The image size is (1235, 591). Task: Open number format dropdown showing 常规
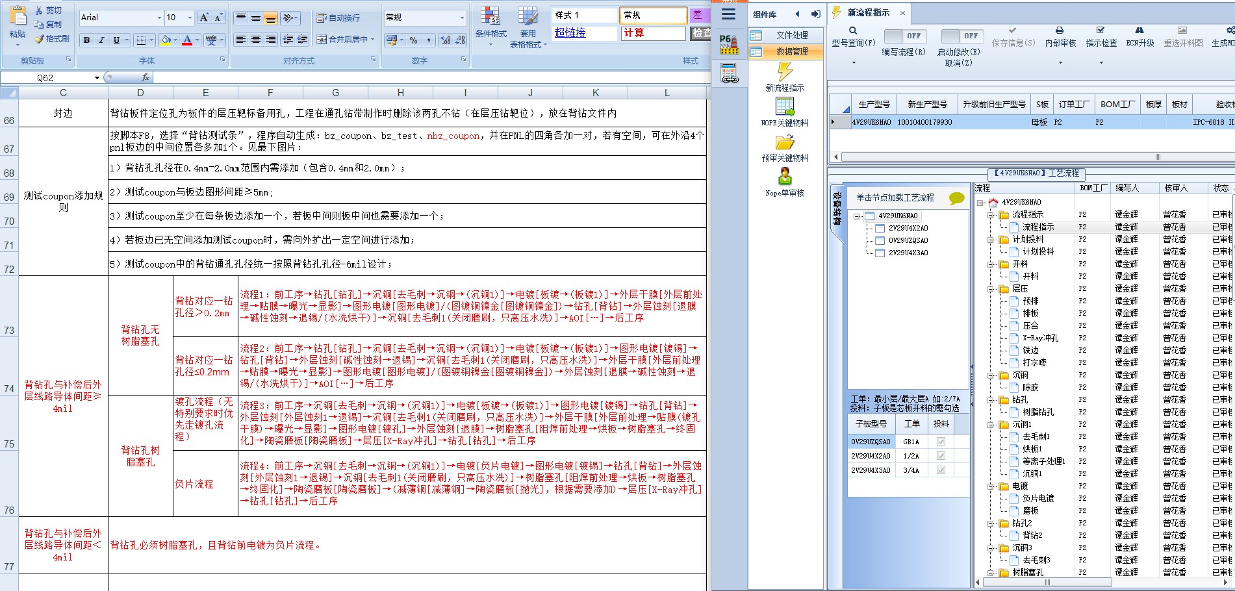coord(463,18)
